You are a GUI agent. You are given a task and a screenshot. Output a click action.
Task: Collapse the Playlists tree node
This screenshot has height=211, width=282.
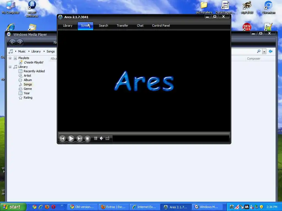click(x=10, y=58)
